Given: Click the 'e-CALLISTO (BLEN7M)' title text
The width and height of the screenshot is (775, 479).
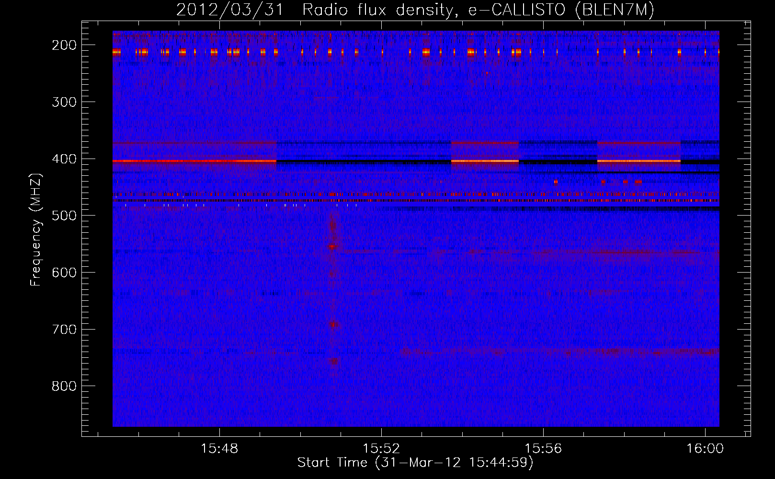Looking at the screenshot, I should coord(561,10).
